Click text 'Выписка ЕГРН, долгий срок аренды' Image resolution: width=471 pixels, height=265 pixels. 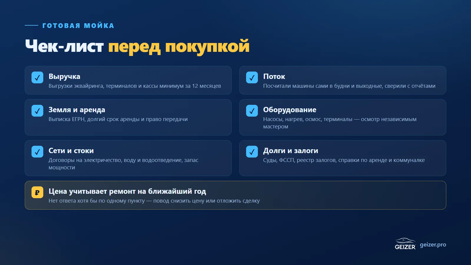tap(94, 119)
